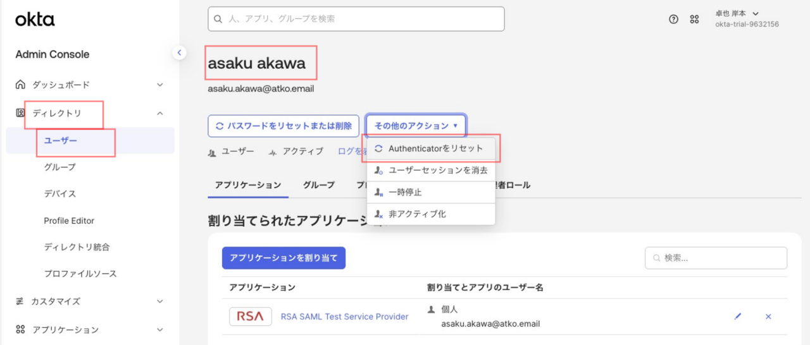Viewport: 810px width, 345px height.
Task: Click the ダッシュボード home icon
Action: 20,85
